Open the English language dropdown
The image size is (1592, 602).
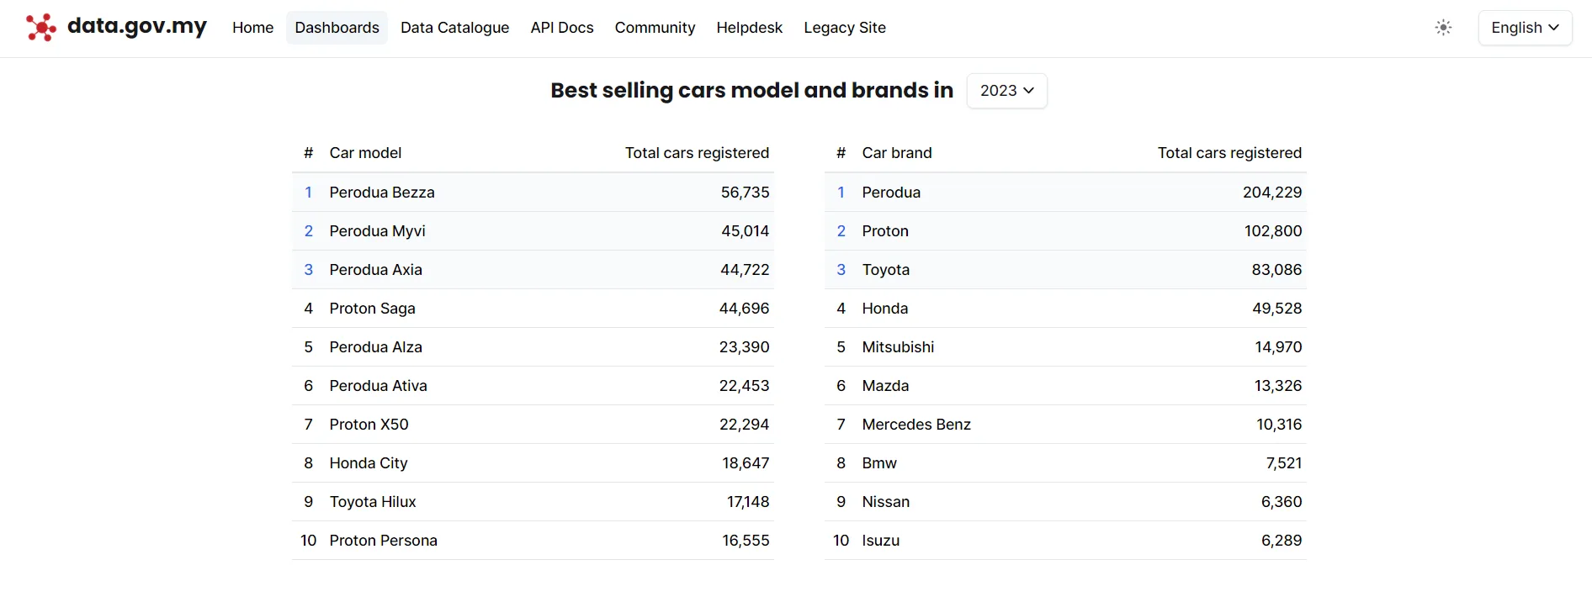point(1524,28)
